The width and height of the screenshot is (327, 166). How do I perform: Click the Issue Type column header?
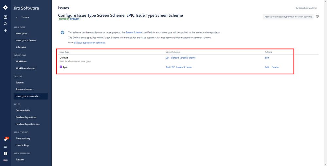(64, 52)
